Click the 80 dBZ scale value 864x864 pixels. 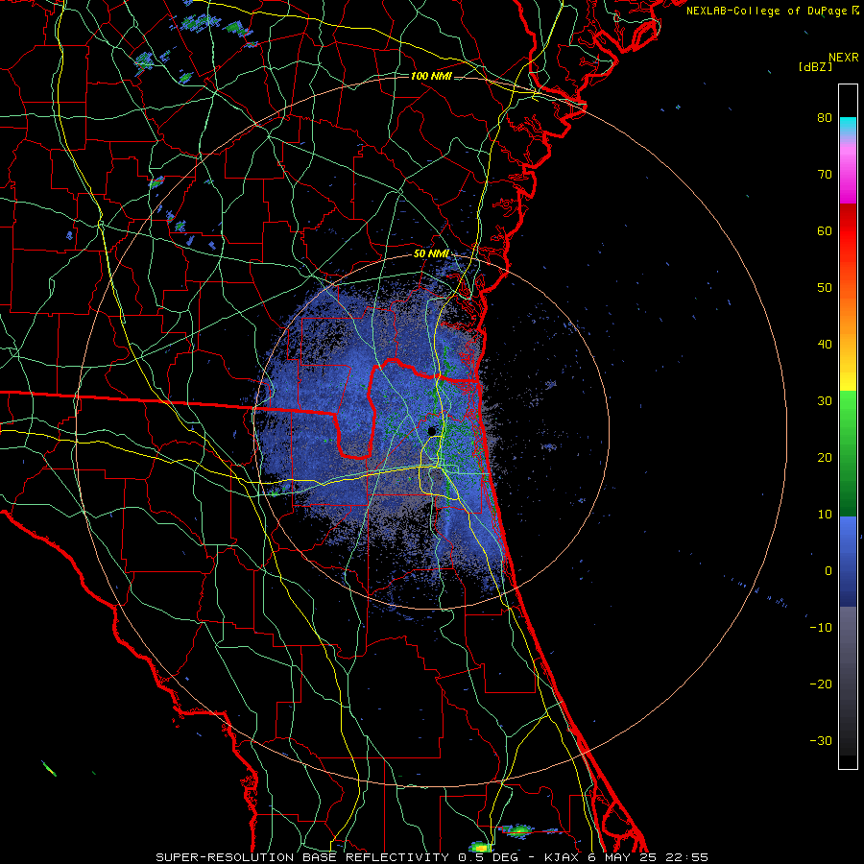point(825,118)
